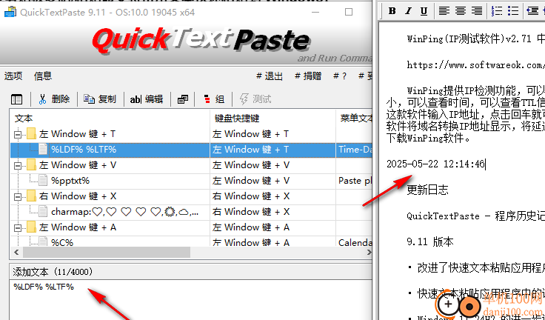Click the https://www.softwareok.com URL in editor
The height and width of the screenshot is (320, 545).
(476, 64)
